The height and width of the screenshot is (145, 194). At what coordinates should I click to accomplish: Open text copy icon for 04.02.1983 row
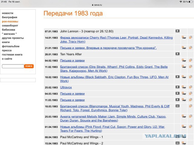tap(191, 60)
